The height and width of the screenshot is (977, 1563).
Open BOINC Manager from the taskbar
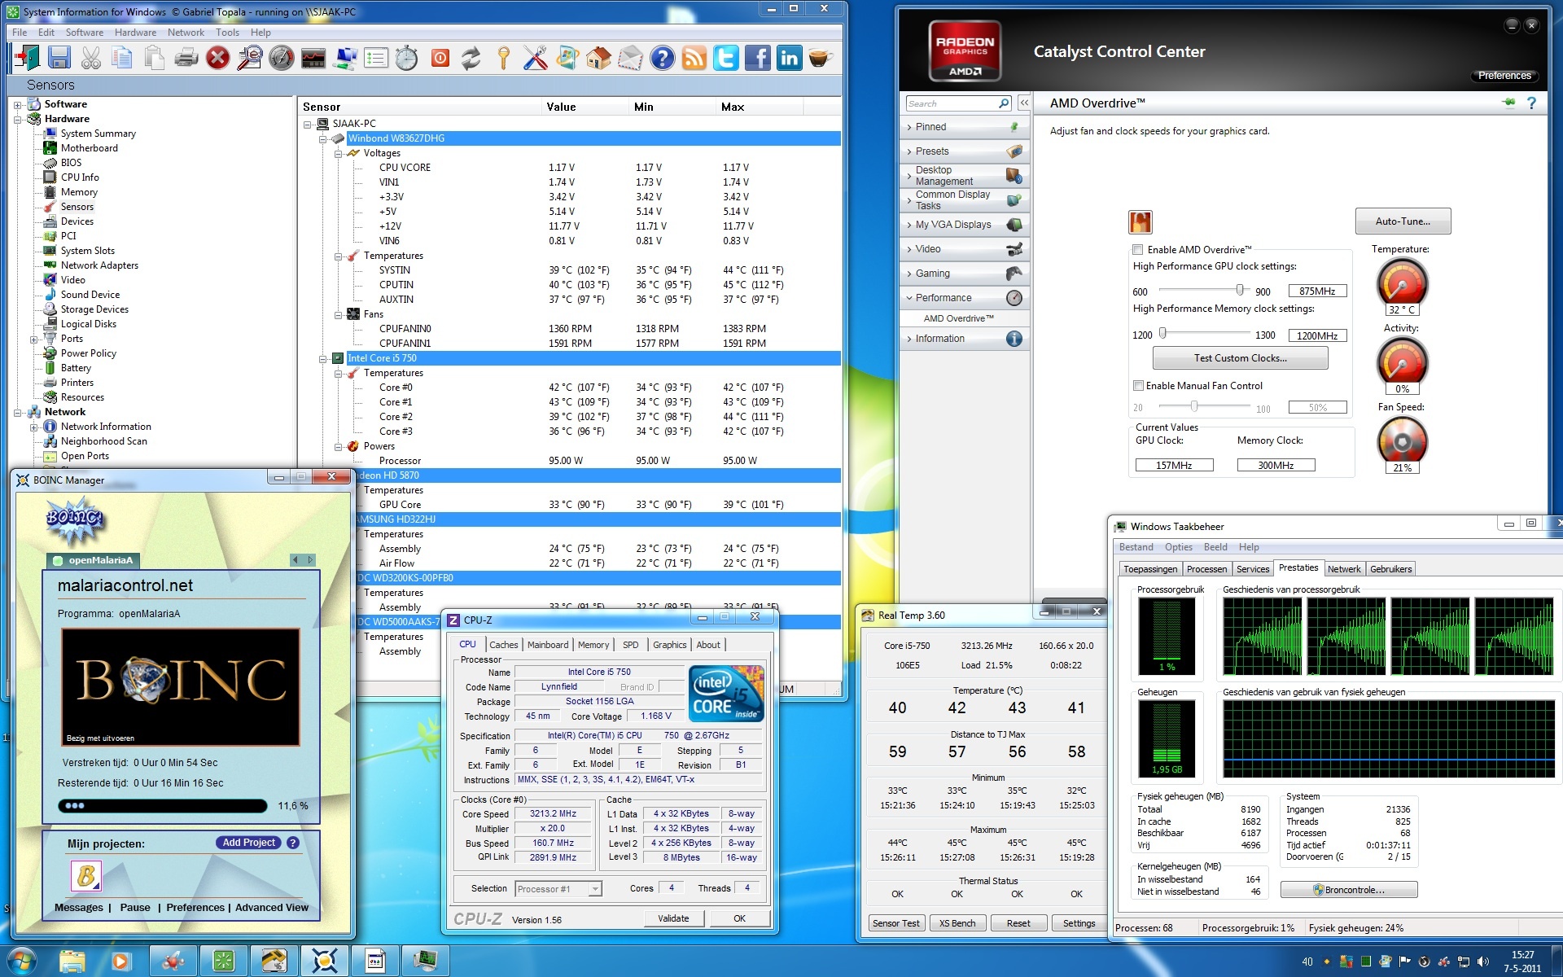(325, 961)
